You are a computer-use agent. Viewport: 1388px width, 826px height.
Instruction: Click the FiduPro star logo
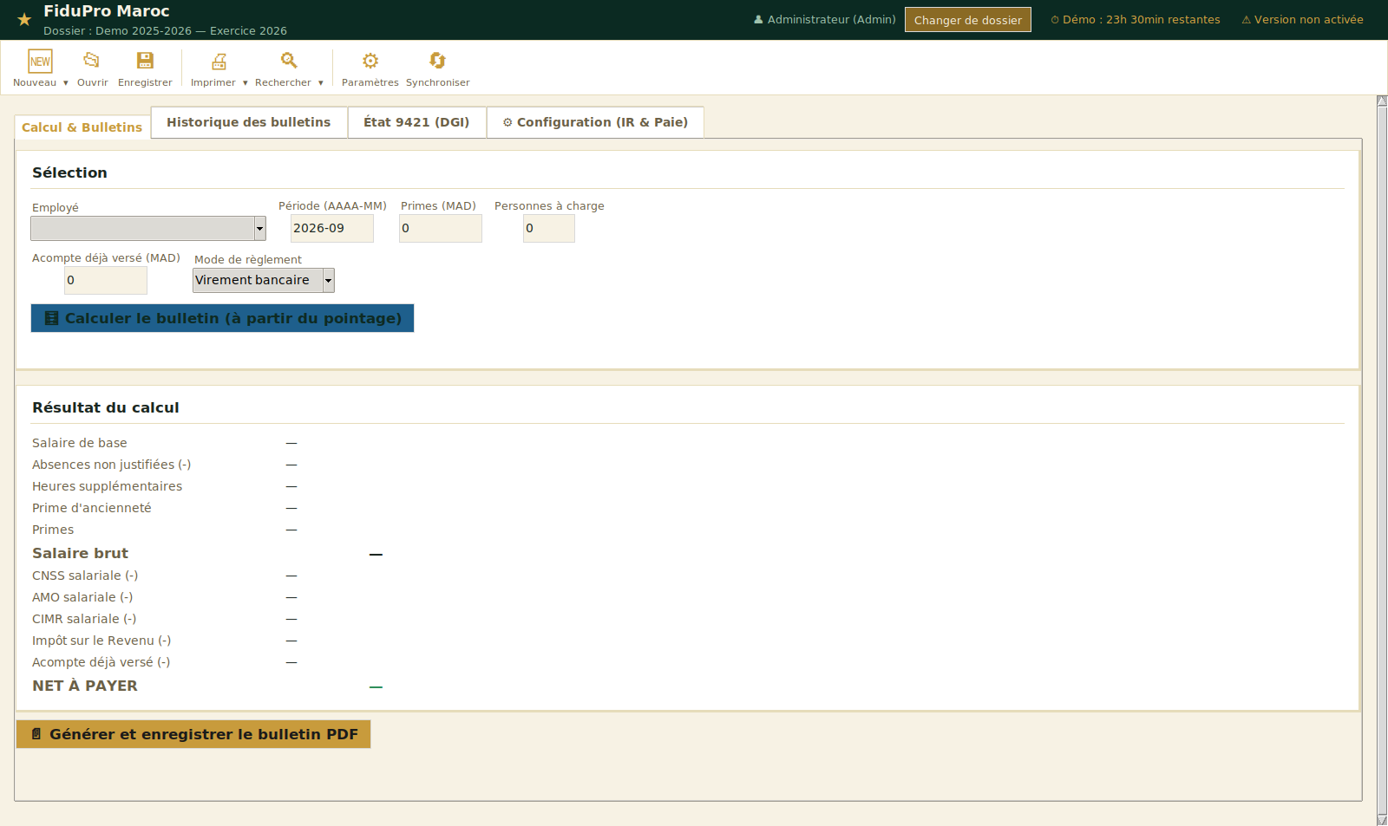(x=24, y=19)
